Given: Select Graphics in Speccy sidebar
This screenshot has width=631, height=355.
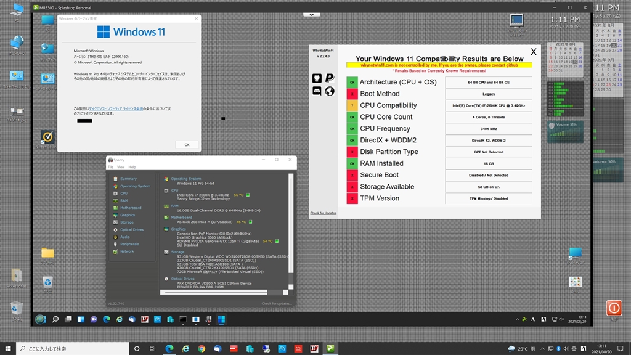Looking at the screenshot, I should coord(128,215).
